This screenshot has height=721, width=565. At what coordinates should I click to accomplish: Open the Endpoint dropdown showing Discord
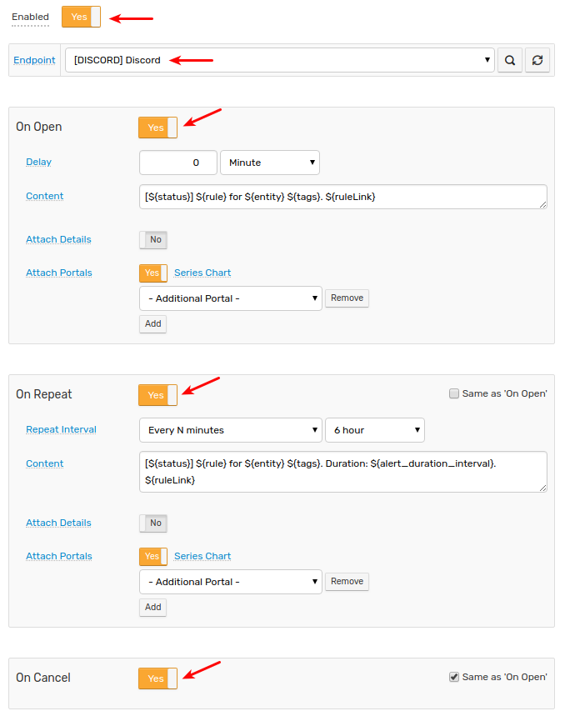tap(280, 60)
